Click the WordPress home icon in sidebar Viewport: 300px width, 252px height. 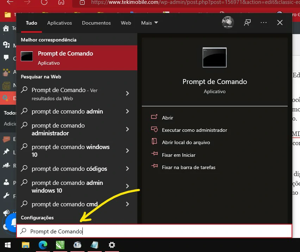[x=6, y=28]
